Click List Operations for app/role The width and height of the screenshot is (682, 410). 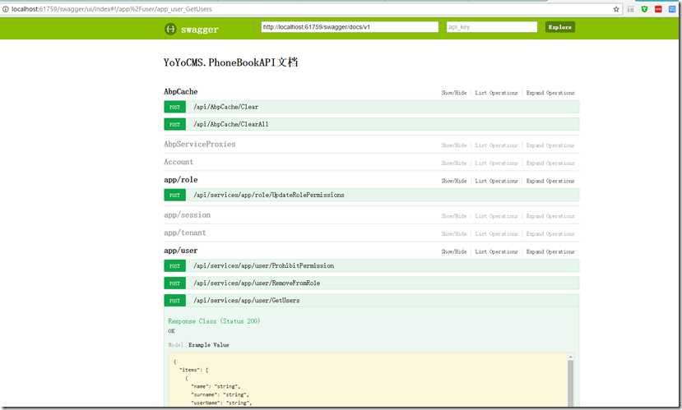click(x=496, y=181)
